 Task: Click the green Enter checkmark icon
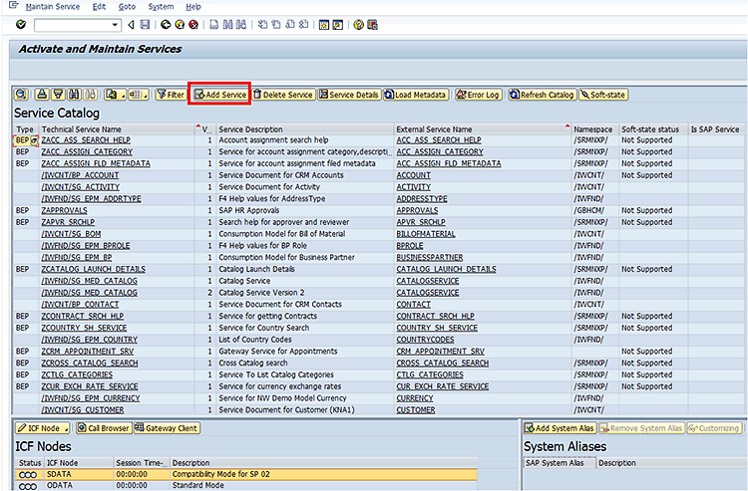[x=20, y=24]
